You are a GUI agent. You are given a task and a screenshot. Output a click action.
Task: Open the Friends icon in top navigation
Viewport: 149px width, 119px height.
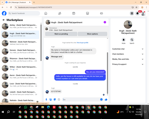click(x=60, y=13)
